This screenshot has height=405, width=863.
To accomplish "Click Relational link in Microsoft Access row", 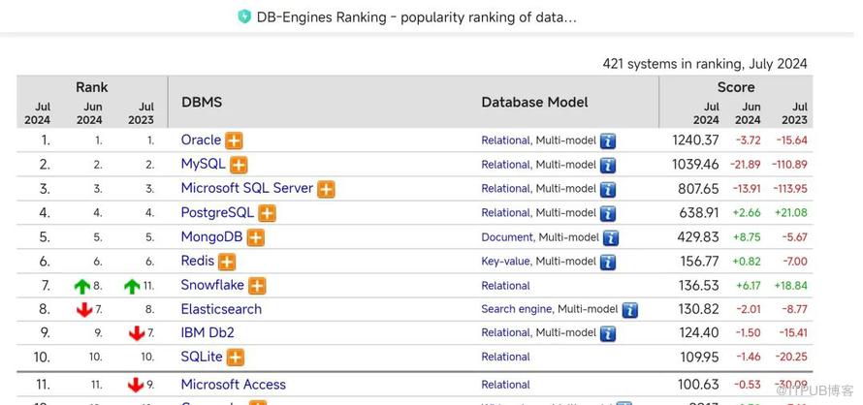I will click(506, 385).
